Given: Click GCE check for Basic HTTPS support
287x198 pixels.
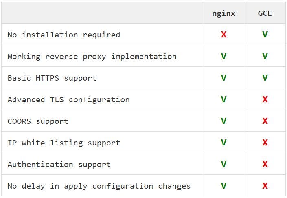Looking at the screenshot, I should click(x=265, y=78).
